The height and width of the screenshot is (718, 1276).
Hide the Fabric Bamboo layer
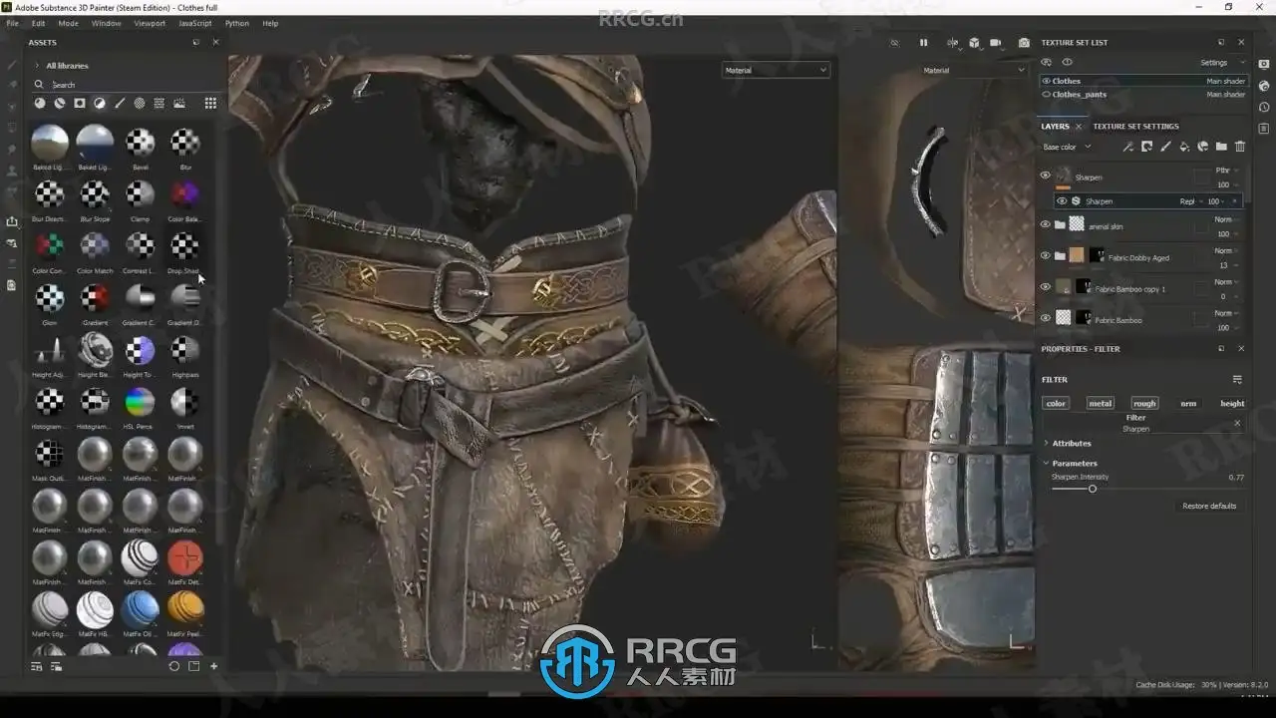[x=1045, y=318]
